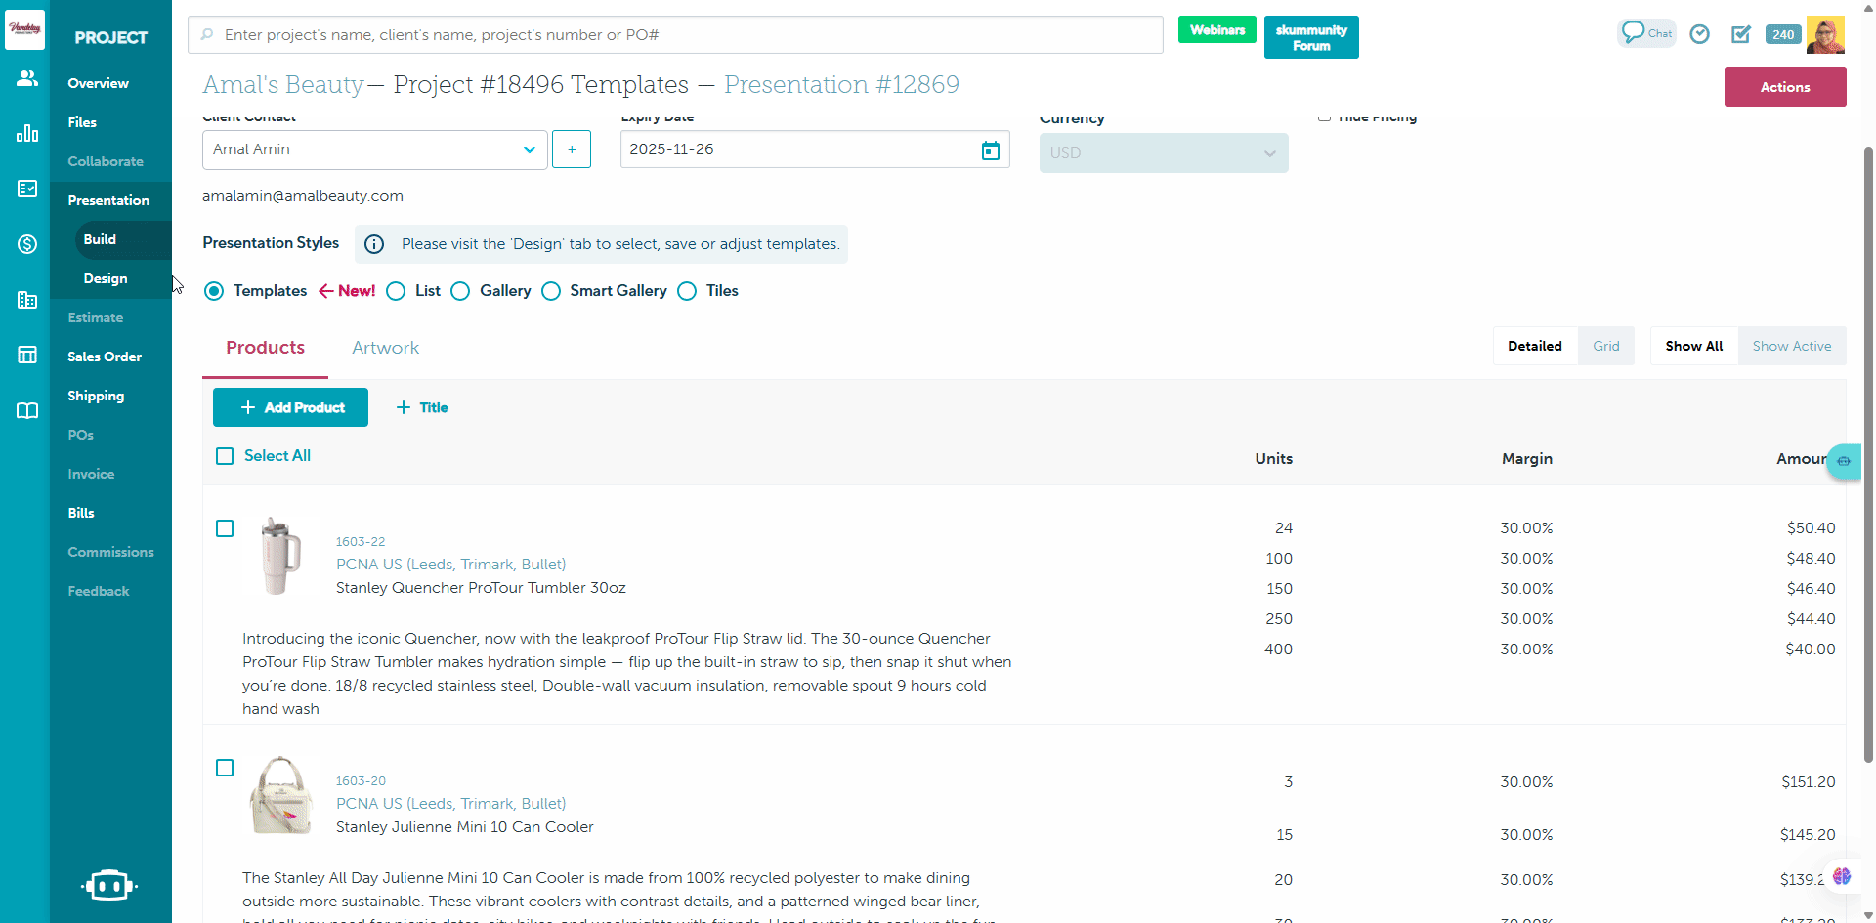Screen dimensions: 1876x923
Task: Select the Smart Gallery radio button
Action: pyautogui.click(x=551, y=291)
